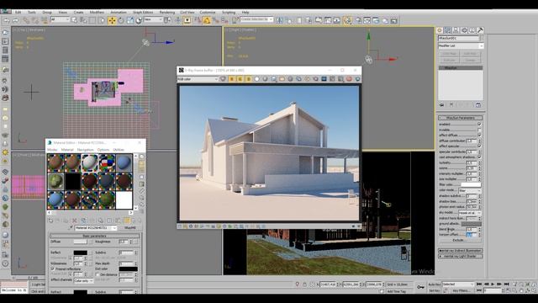Click the Set Key key icon in status bar
Screen dimensions: 538x303
pos(420,287)
